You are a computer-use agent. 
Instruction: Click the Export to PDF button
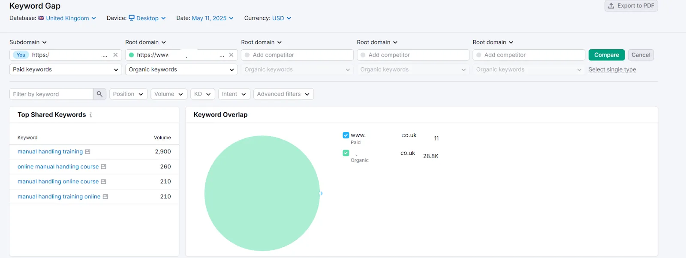tap(631, 6)
